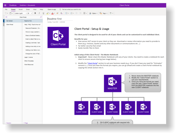Screen dimensions: 180x138
Task: Open the Readme First page
Action: (33, 21)
